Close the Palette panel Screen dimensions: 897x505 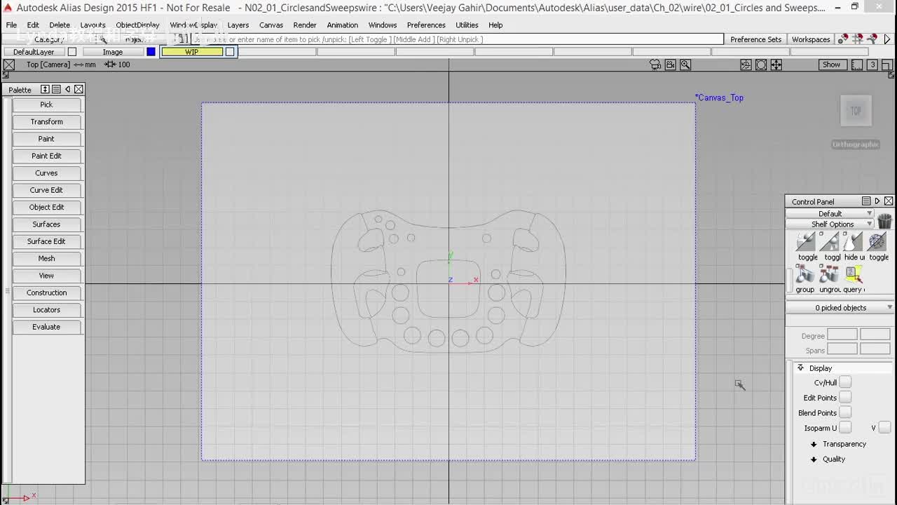pyautogui.click(x=78, y=89)
